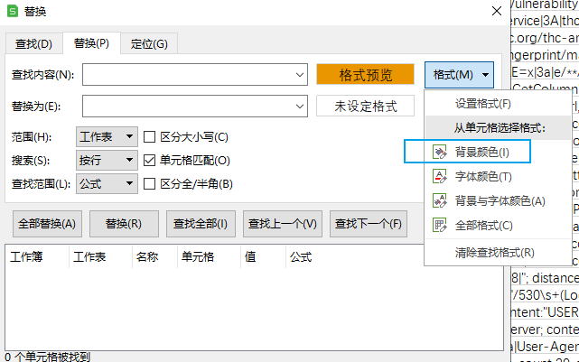The width and height of the screenshot is (579, 362).
Task: Toggle the 格式(M) dropdown button
Action: 459,75
